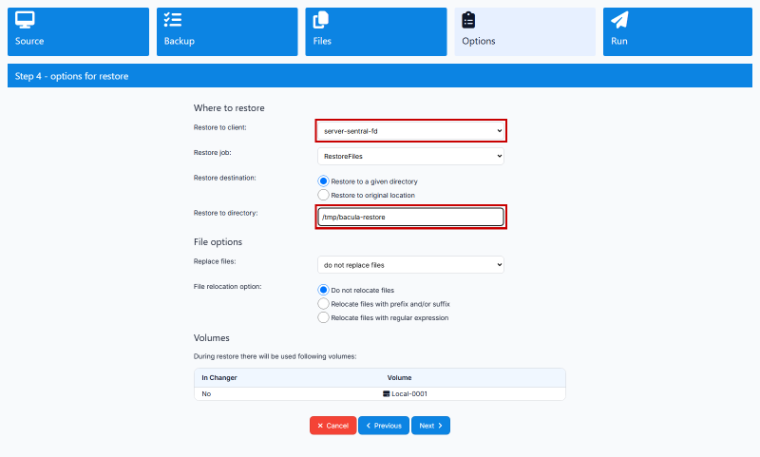Click the Volume column header
The image size is (760, 457).
coord(399,377)
